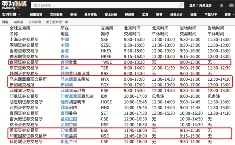This screenshot has height=145, width=235.
Task: Open the 提醒 menu item
Action: (x=193, y=14)
